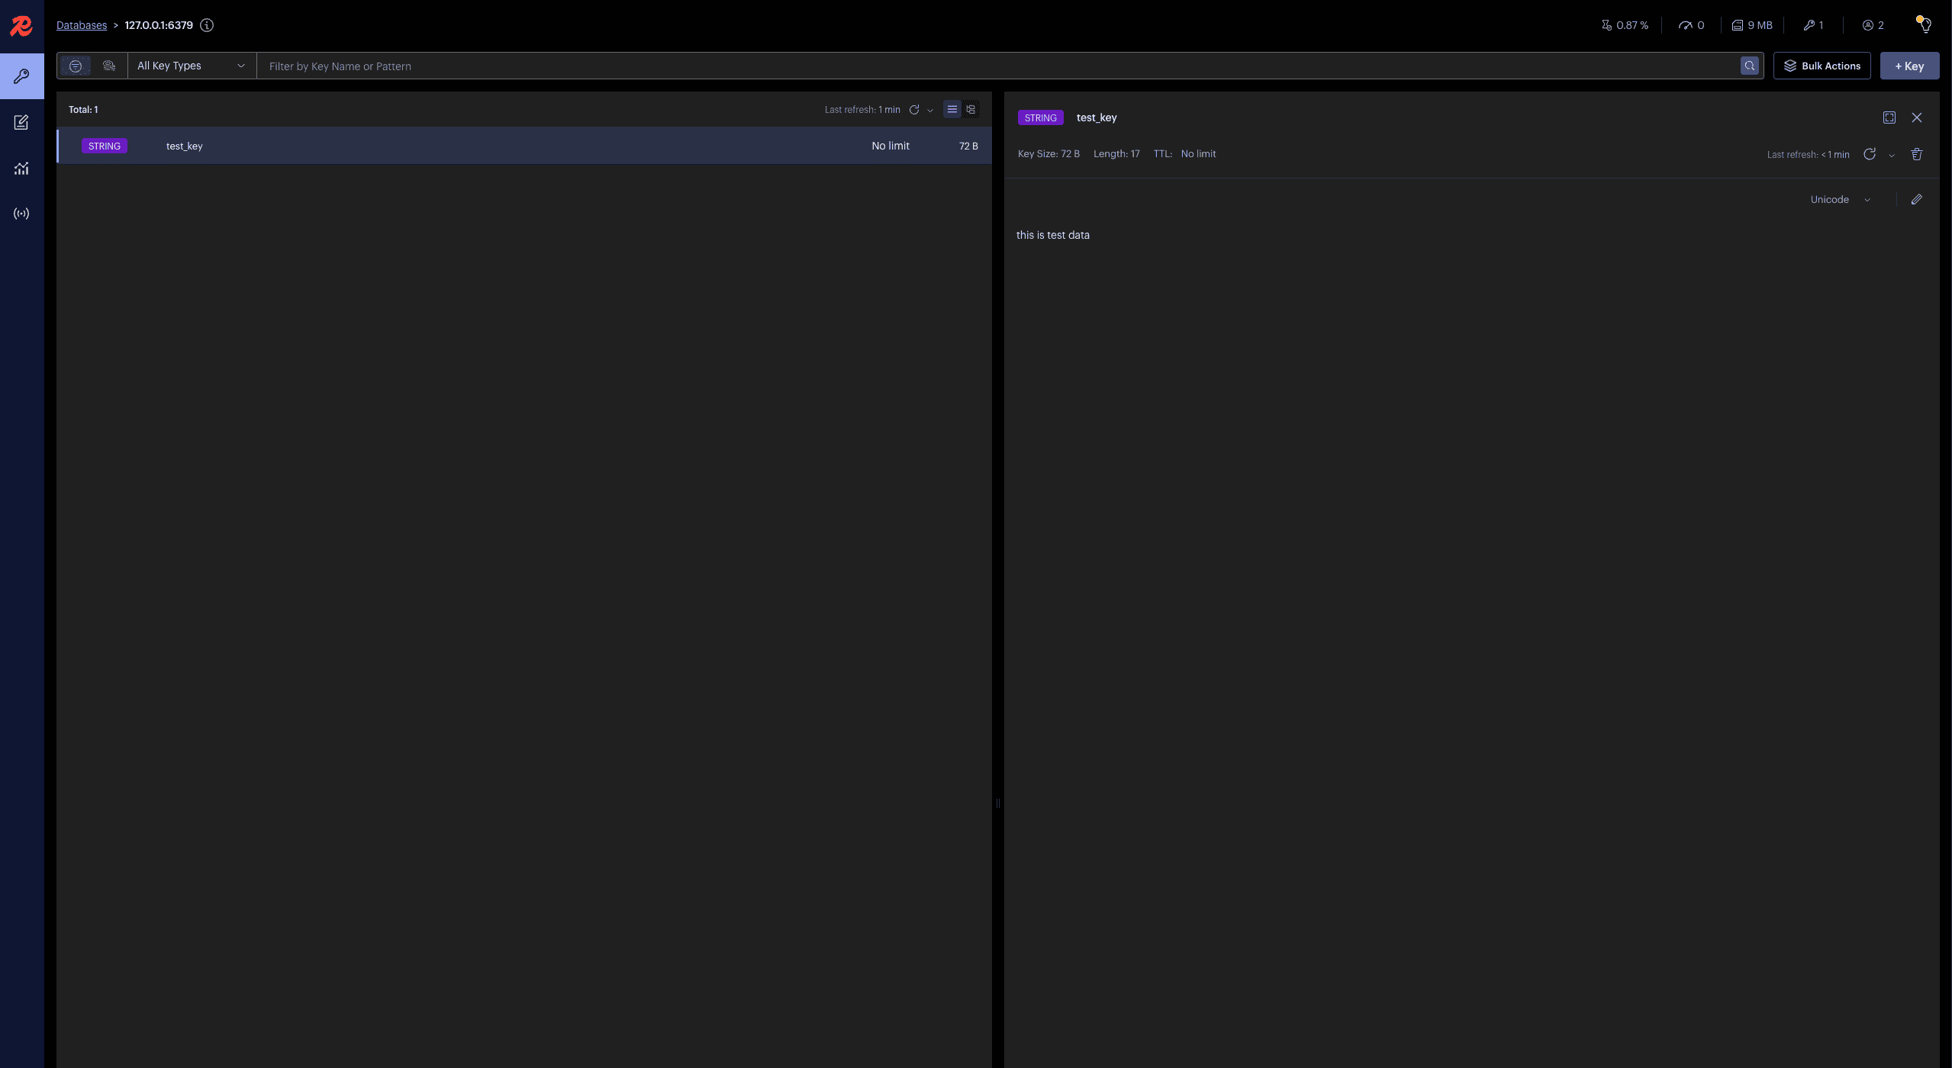Toggle between list and tree view
This screenshot has height=1068, width=1952.
click(971, 109)
